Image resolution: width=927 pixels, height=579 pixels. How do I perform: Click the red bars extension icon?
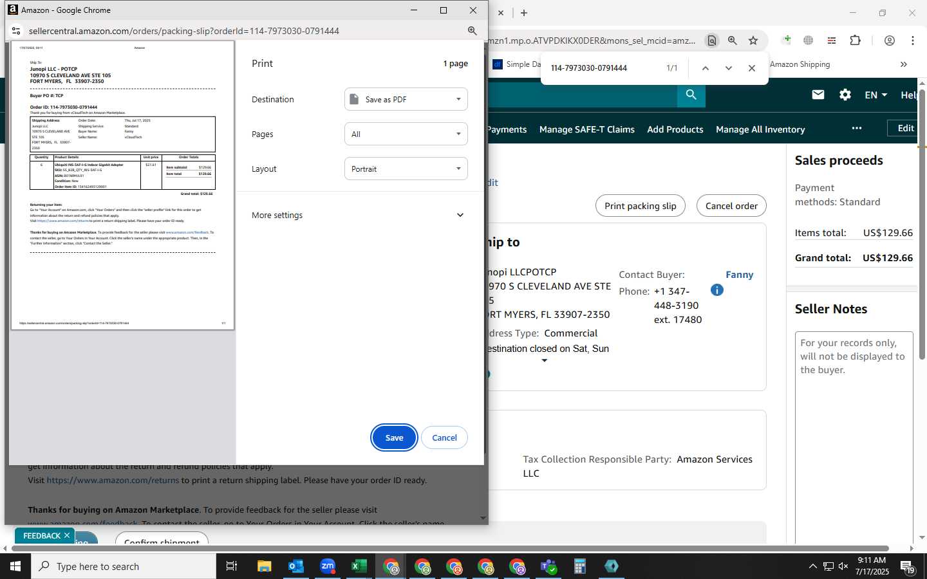pos(832,41)
